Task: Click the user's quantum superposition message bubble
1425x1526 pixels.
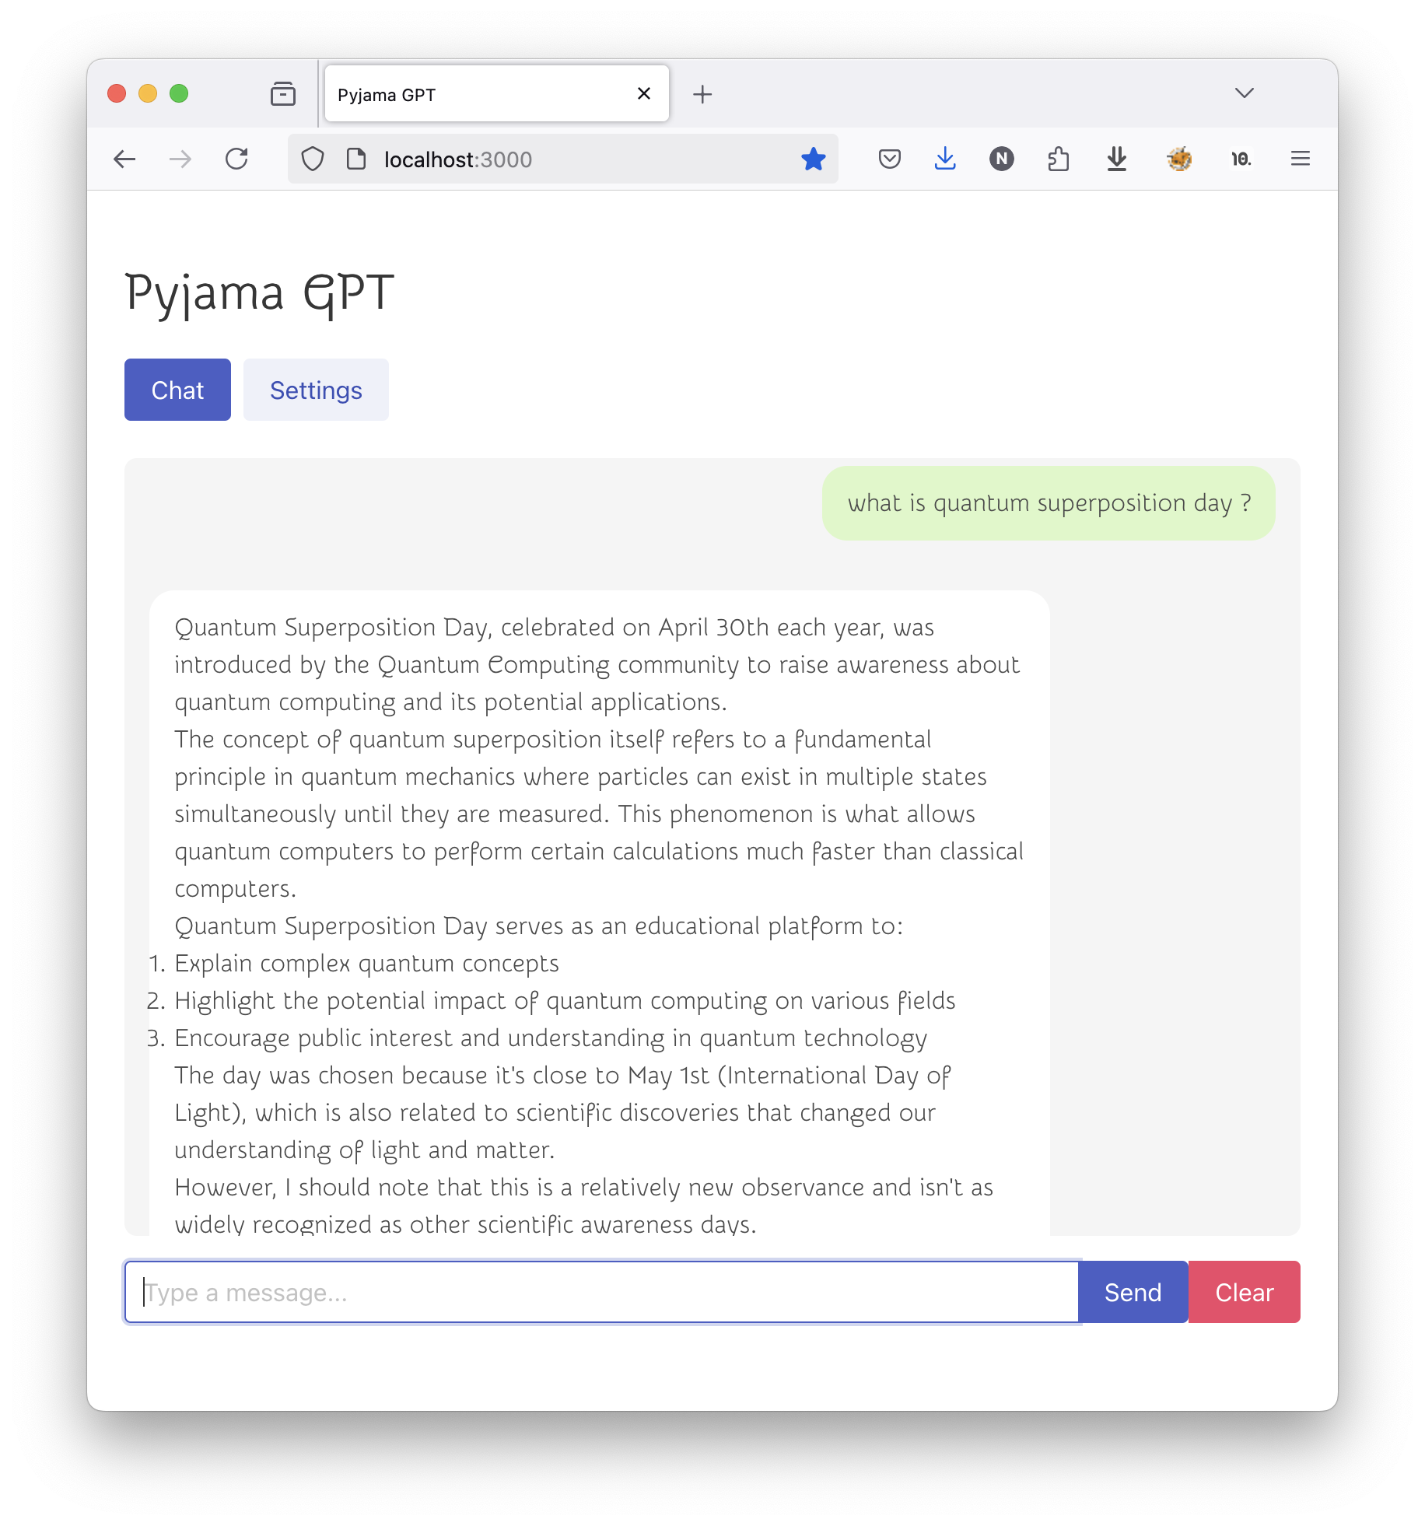Action: (1049, 503)
